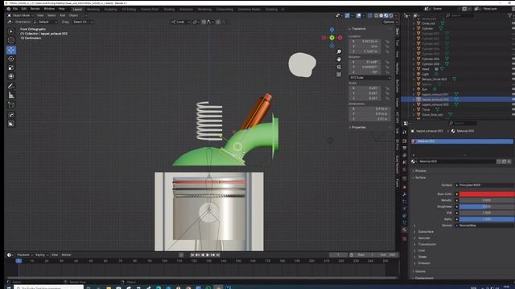Open the viewport Object menu
The height and width of the screenshot is (289, 515).
(73, 15)
